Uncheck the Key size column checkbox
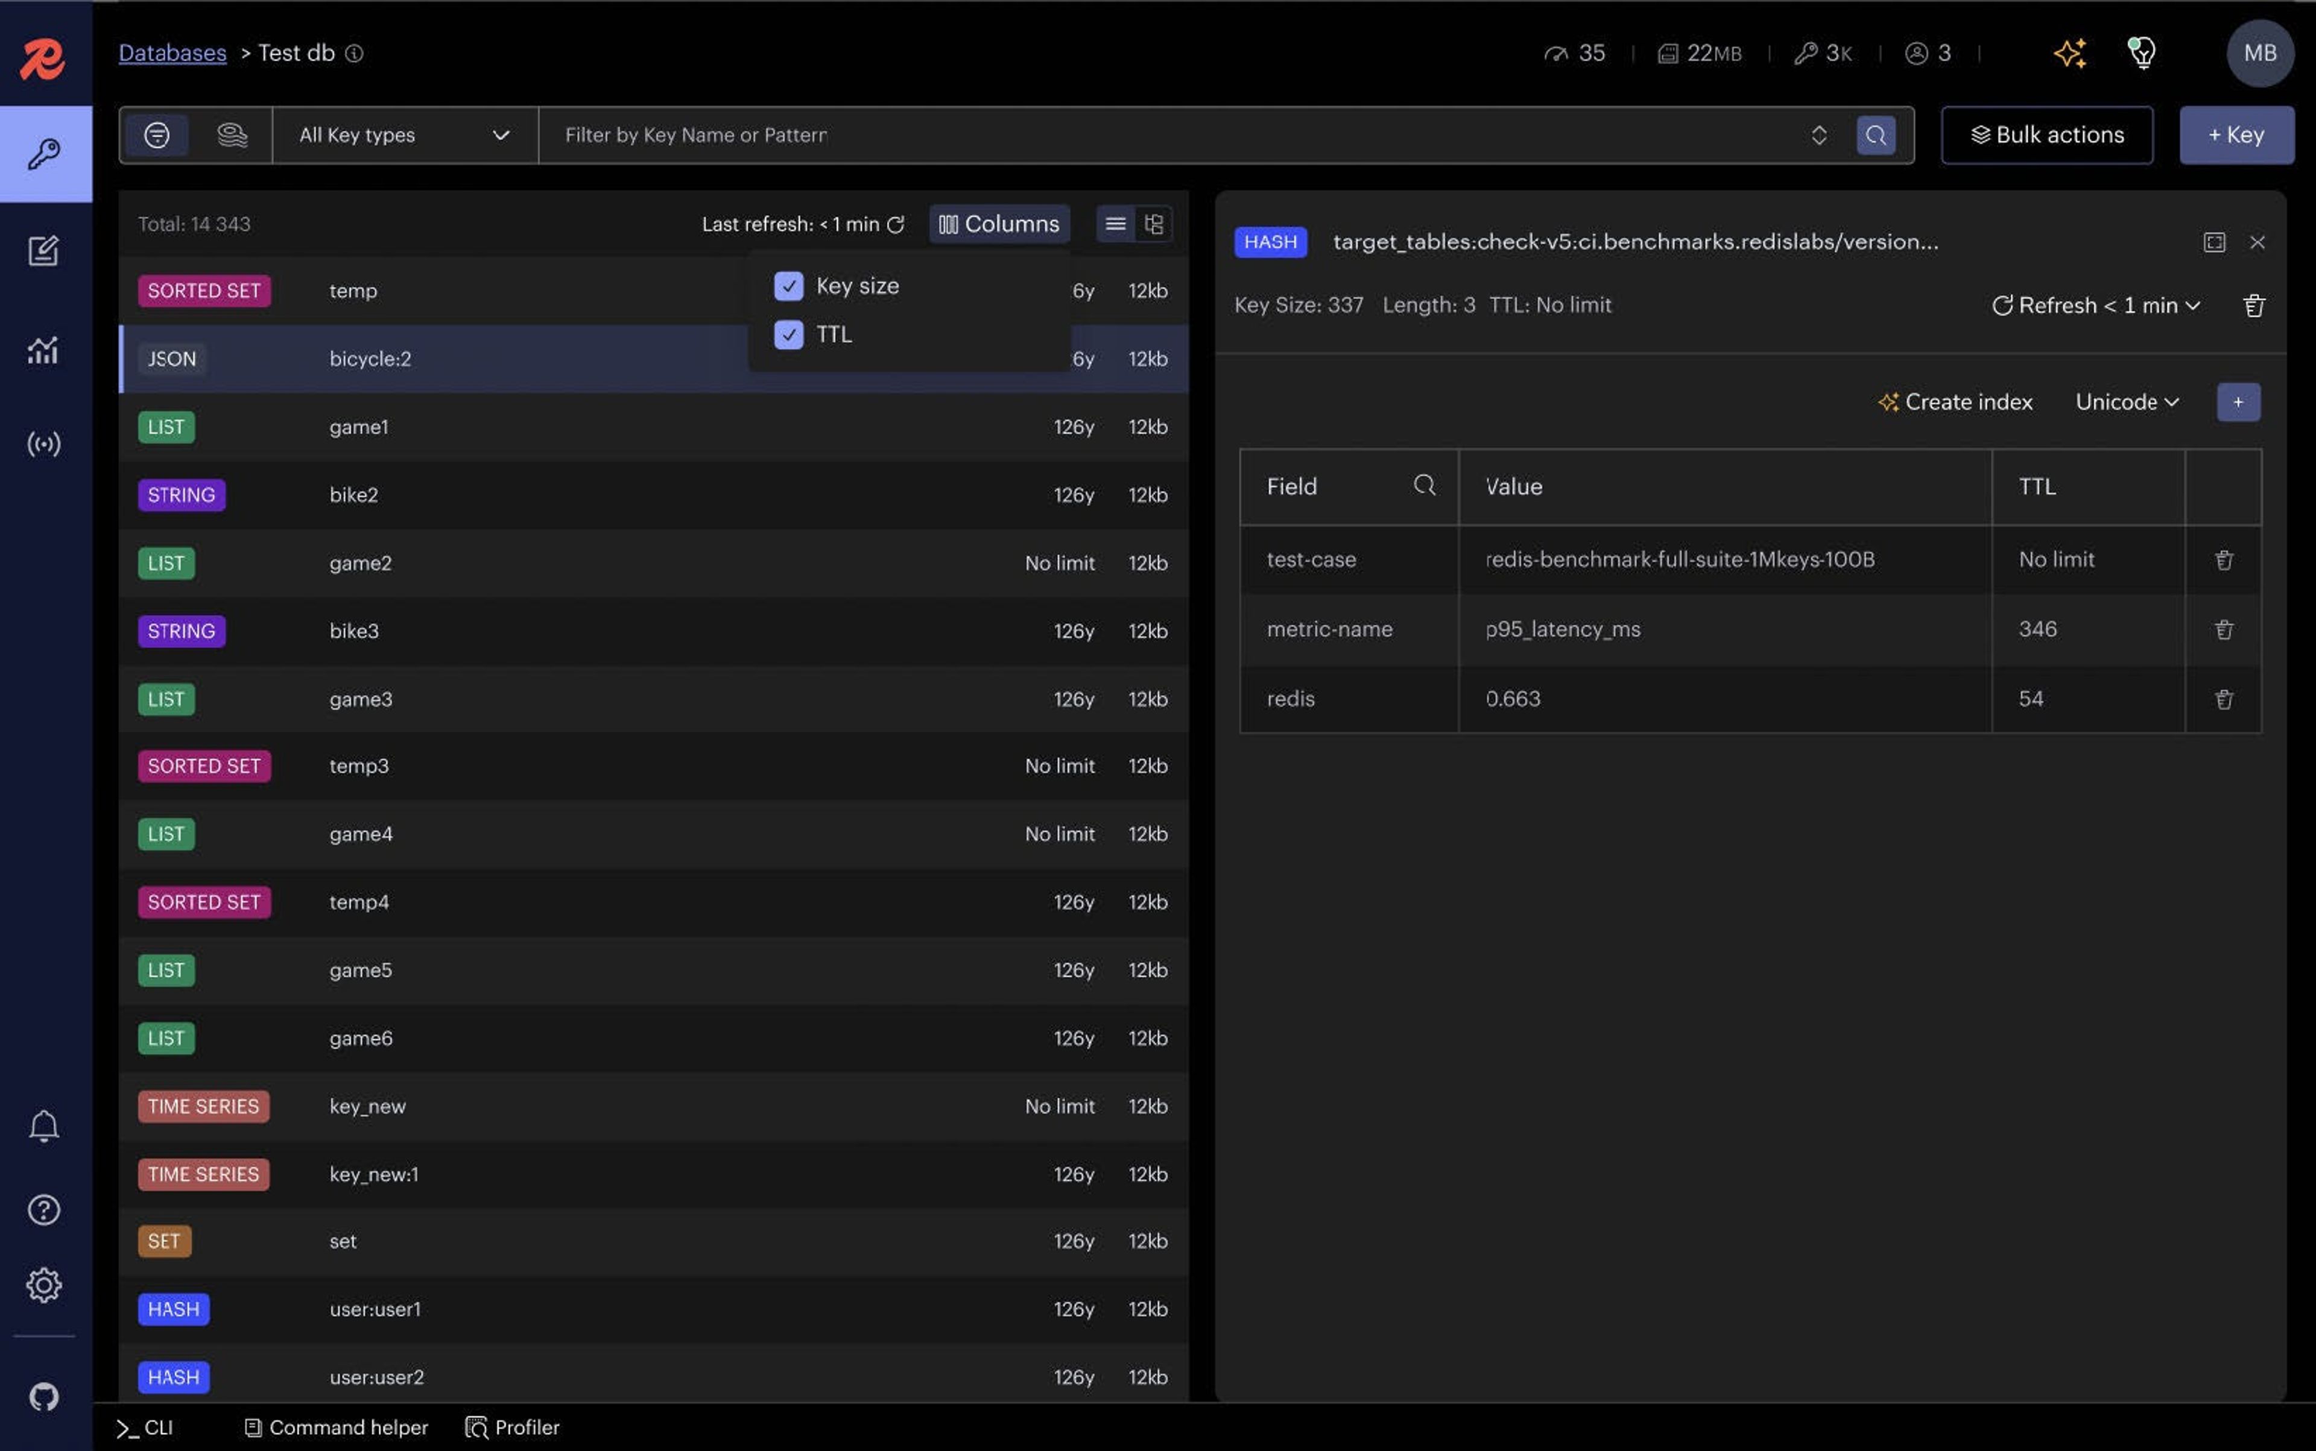The height and width of the screenshot is (1451, 2316). tap(788, 286)
